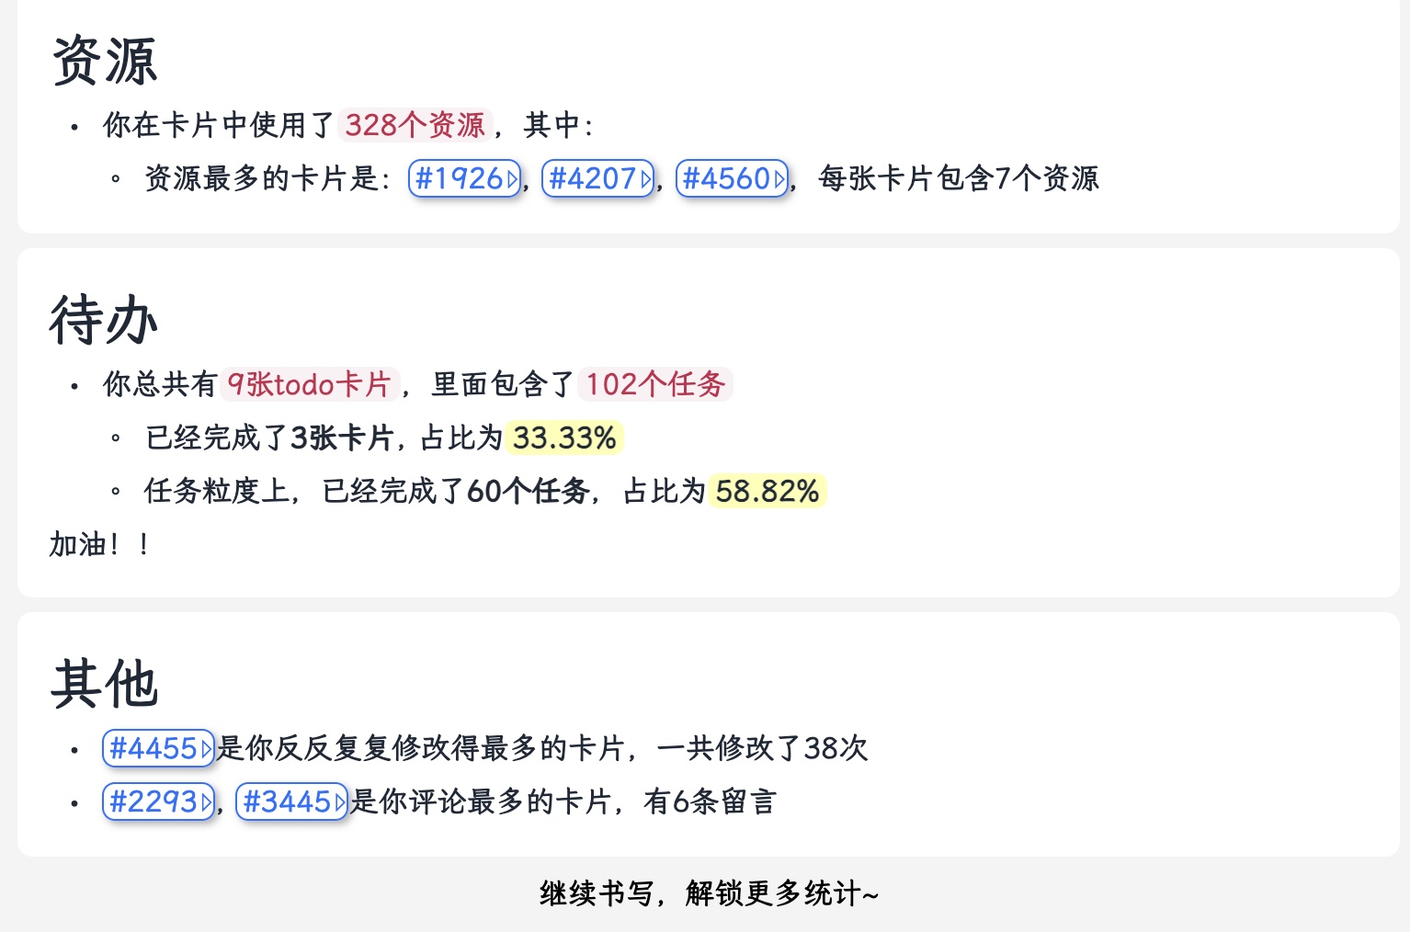Expand the arrow next to #4560
This screenshot has height=932, width=1410.
pyautogui.click(x=780, y=179)
